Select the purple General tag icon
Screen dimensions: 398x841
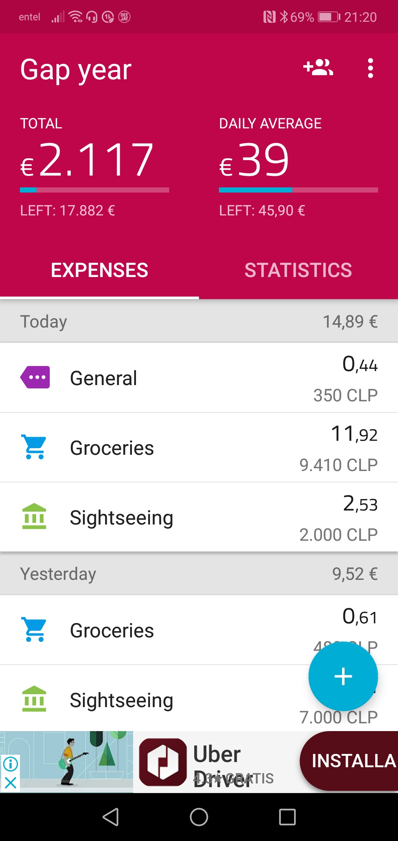point(35,377)
